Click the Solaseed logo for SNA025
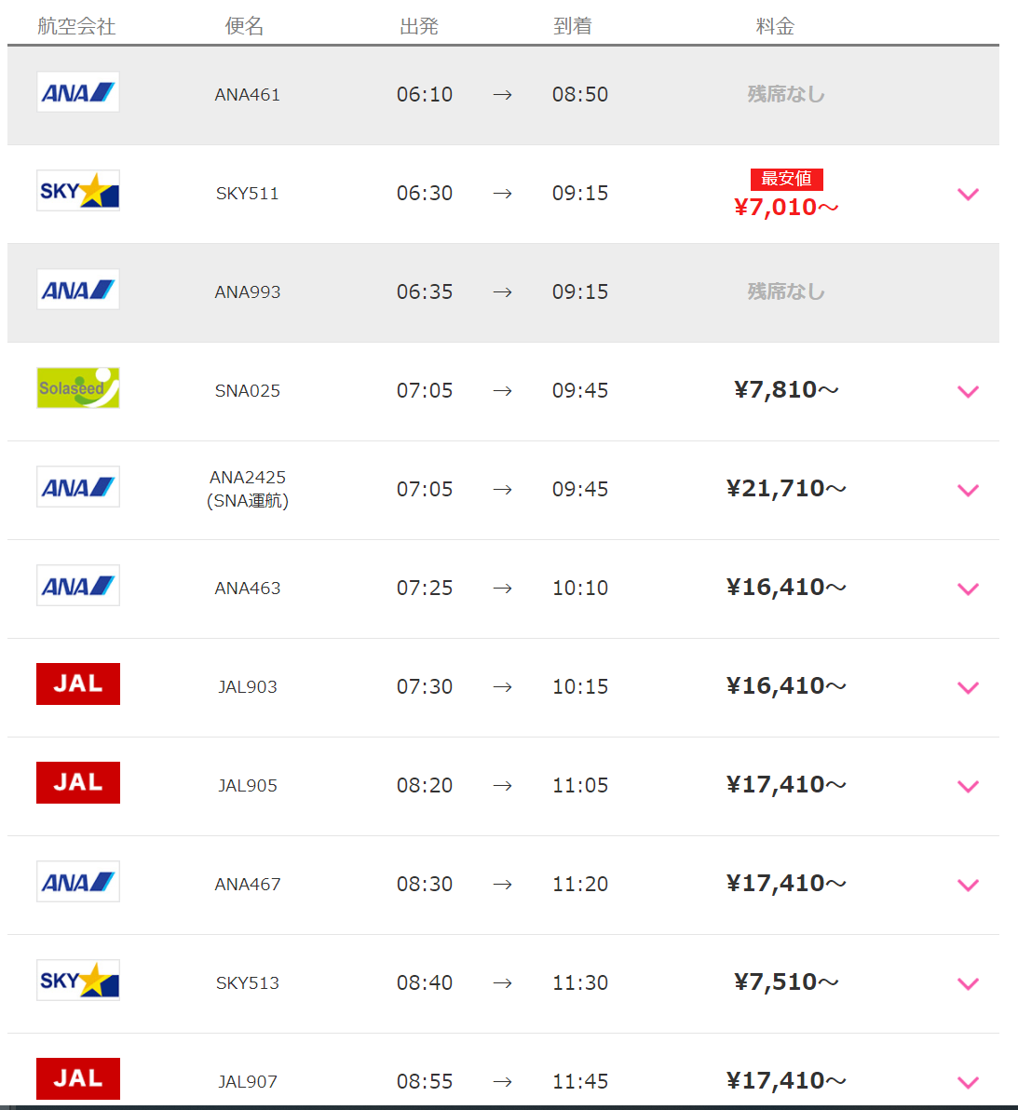The width and height of the screenshot is (1018, 1110). 78,388
